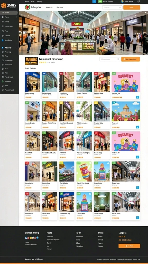Click the blue square icon in top bar
Image resolution: width=148 pixels, height=264 pixels.
94,1
